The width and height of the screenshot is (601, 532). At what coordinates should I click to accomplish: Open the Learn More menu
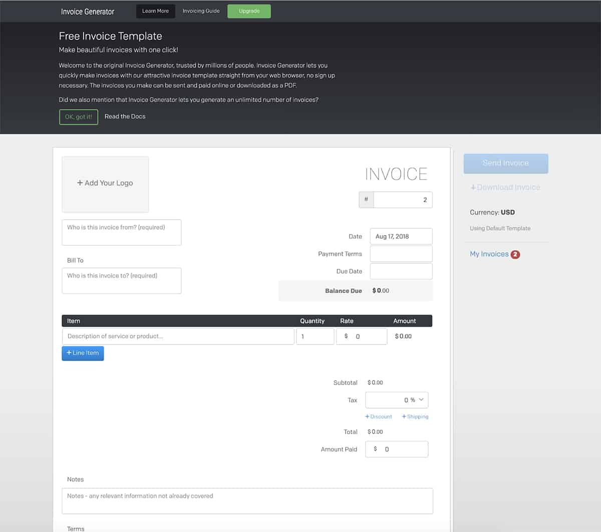pos(155,11)
